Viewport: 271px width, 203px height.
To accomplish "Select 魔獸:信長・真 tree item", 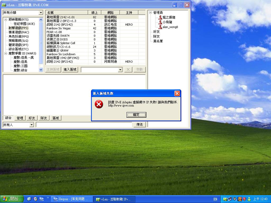I will coord(24,58).
